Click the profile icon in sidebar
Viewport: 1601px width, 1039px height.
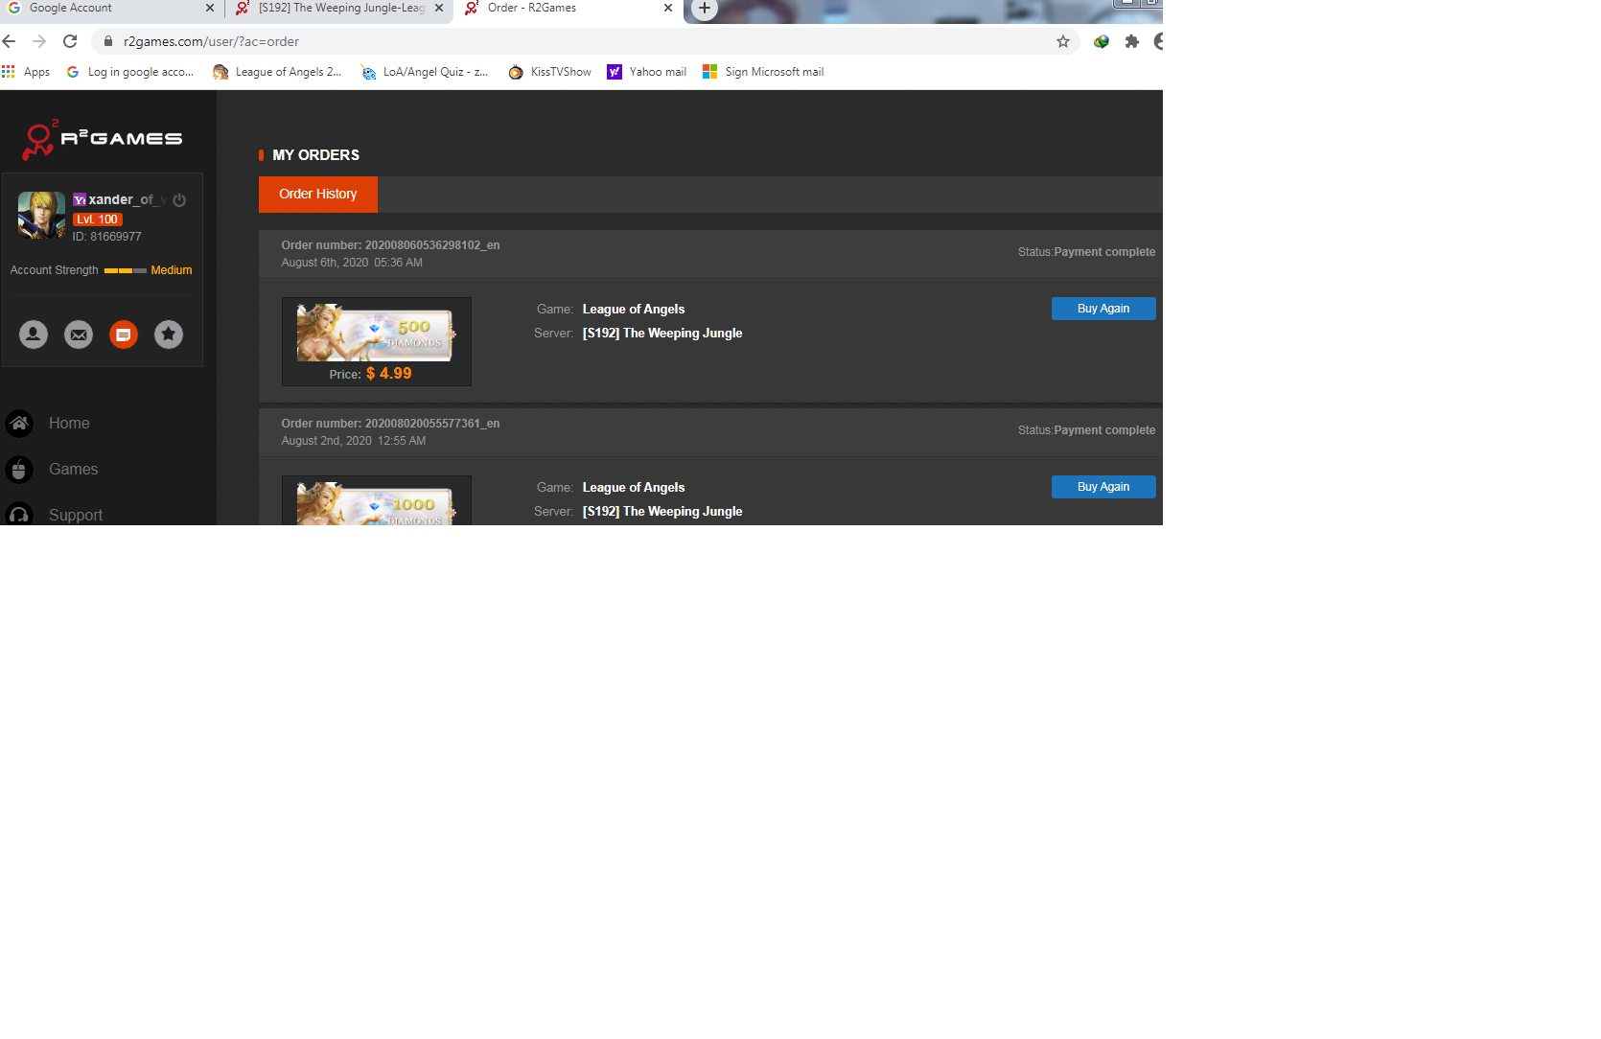[34, 335]
